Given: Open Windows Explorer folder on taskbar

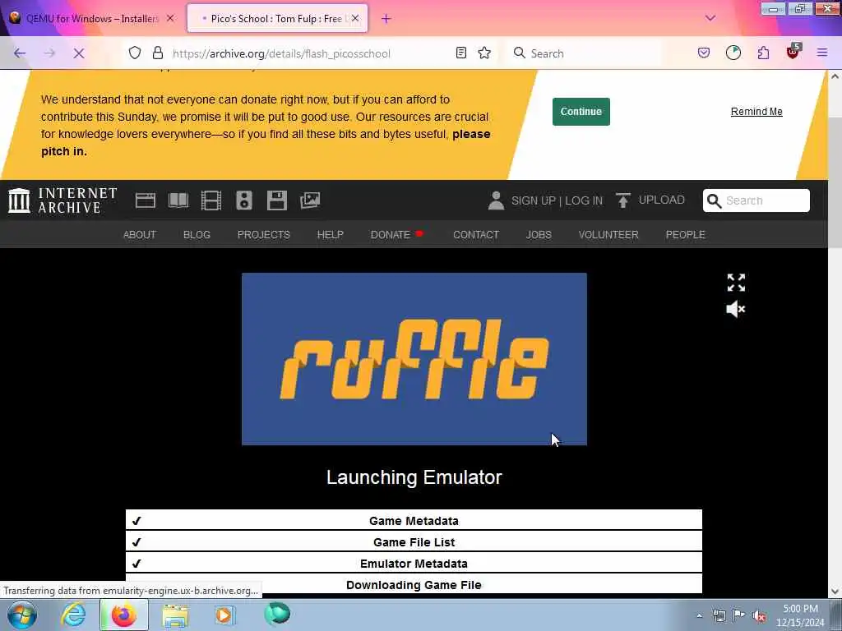Looking at the screenshot, I should 175,615.
